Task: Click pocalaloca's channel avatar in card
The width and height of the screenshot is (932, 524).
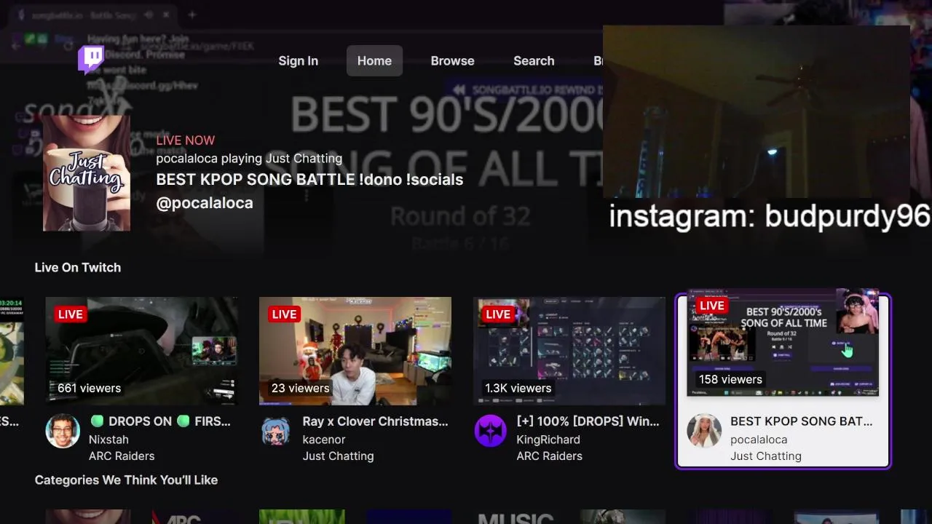Action: tap(704, 432)
